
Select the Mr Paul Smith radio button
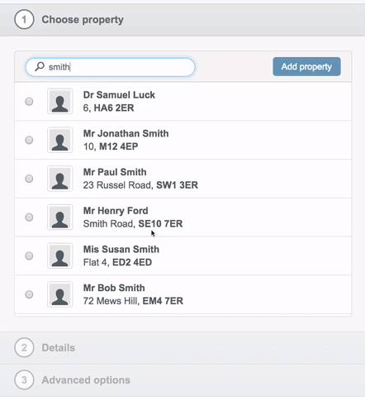[29, 179]
